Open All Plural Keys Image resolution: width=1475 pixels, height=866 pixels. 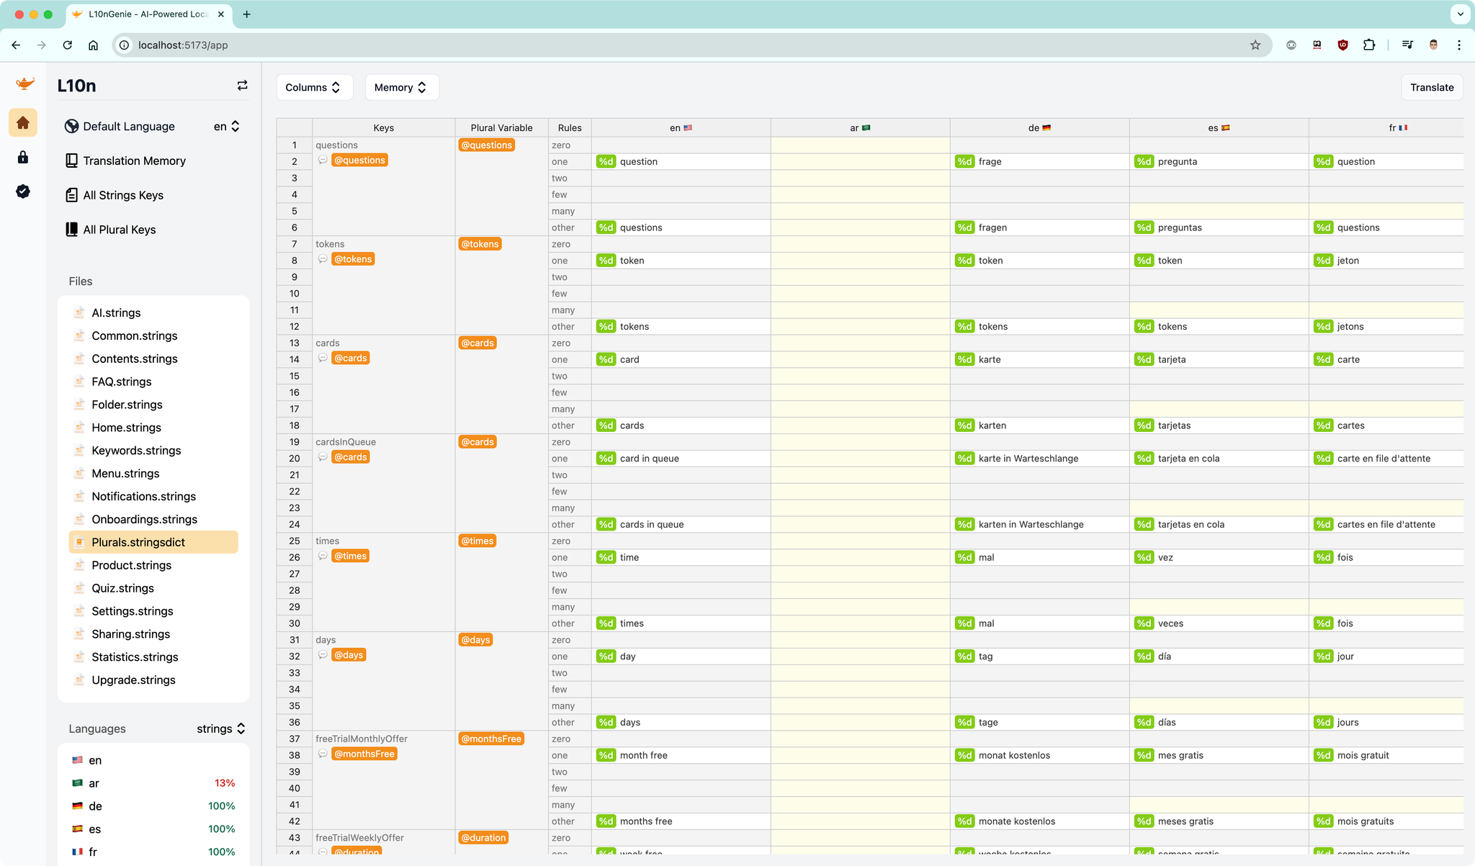pyautogui.click(x=120, y=230)
